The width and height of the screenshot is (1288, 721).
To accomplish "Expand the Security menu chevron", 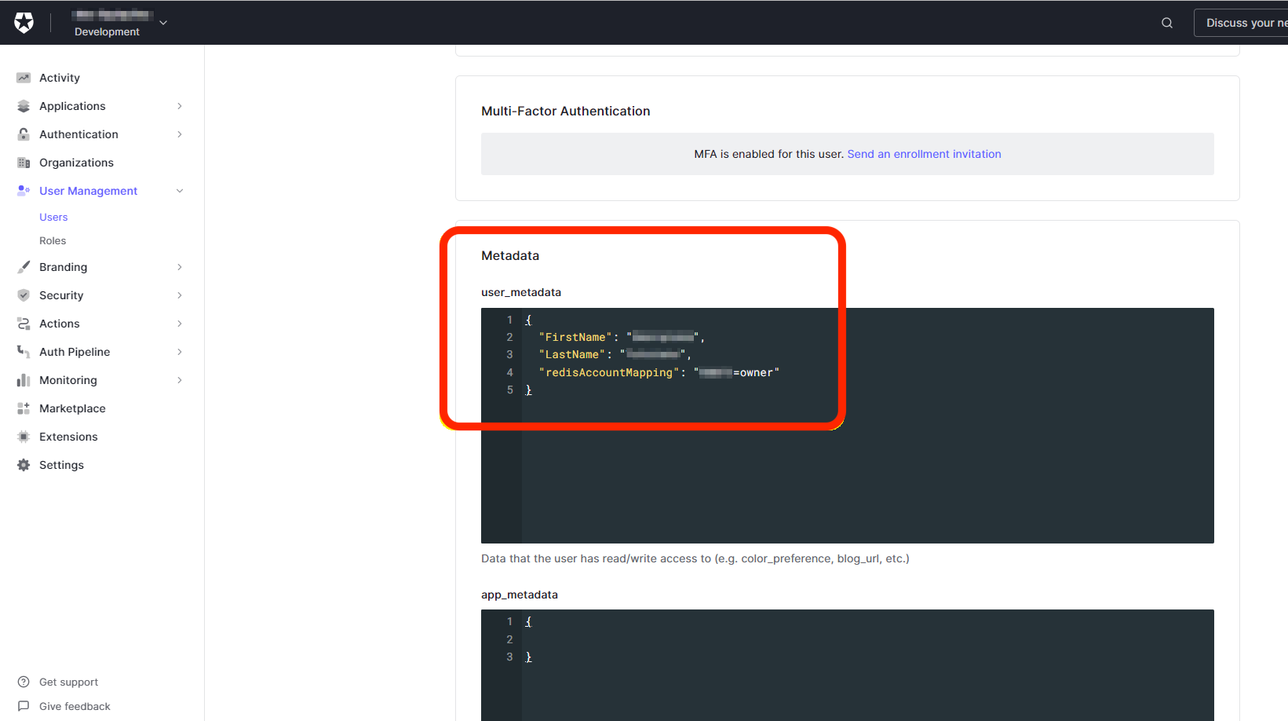I will [x=180, y=295].
